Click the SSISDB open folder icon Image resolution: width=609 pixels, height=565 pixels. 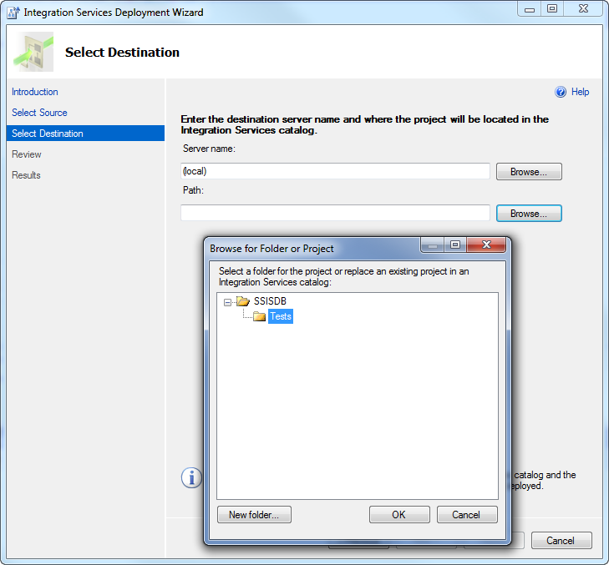(243, 301)
